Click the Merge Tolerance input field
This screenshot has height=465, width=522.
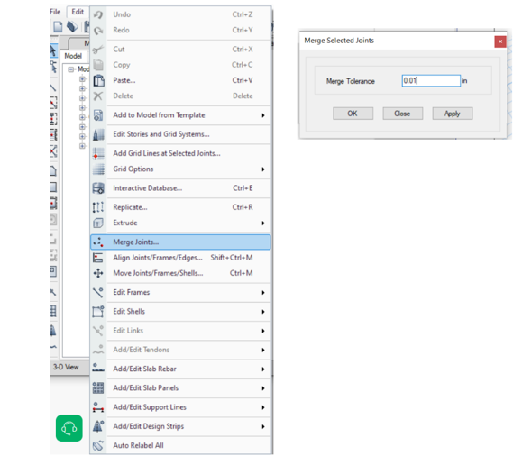[431, 81]
